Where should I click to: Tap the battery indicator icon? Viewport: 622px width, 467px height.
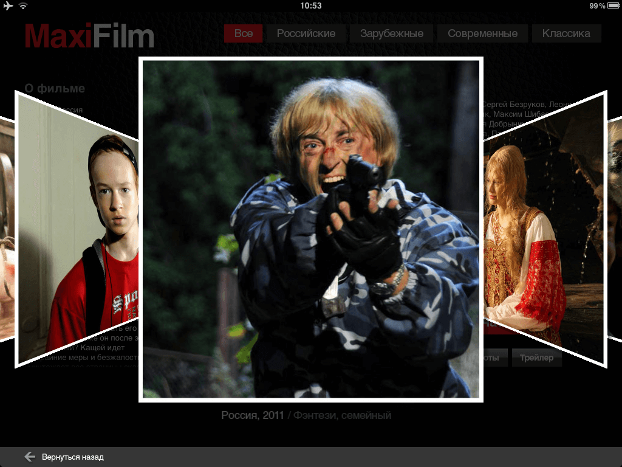[613, 5]
